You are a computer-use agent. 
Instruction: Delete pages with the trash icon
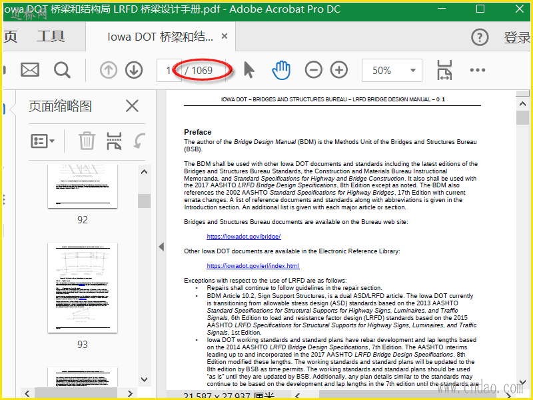87,141
